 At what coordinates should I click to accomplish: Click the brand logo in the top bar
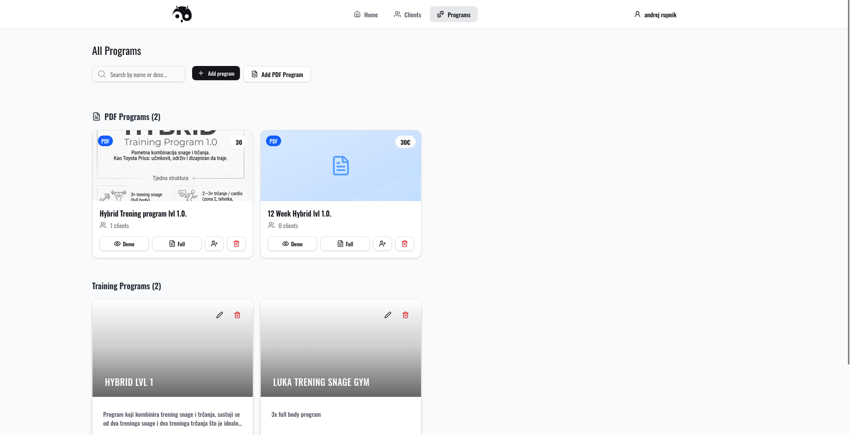tap(182, 14)
